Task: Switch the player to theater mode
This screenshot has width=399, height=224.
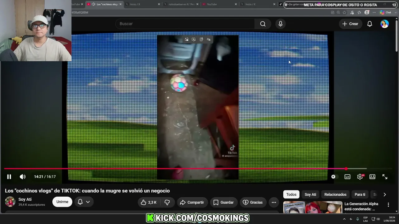Action: pos(372,177)
